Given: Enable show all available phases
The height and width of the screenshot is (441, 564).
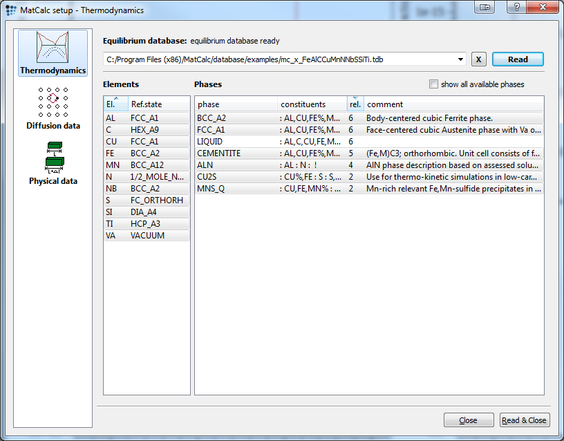Looking at the screenshot, I should tap(433, 84).
